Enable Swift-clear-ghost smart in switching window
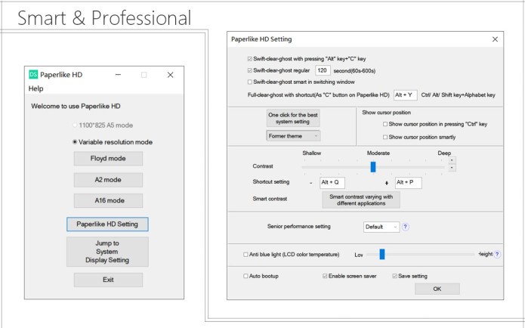525x328 pixels. click(250, 82)
